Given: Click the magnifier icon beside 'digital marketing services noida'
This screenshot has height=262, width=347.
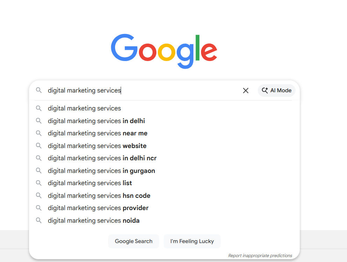Looking at the screenshot, I should (x=39, y=220).
